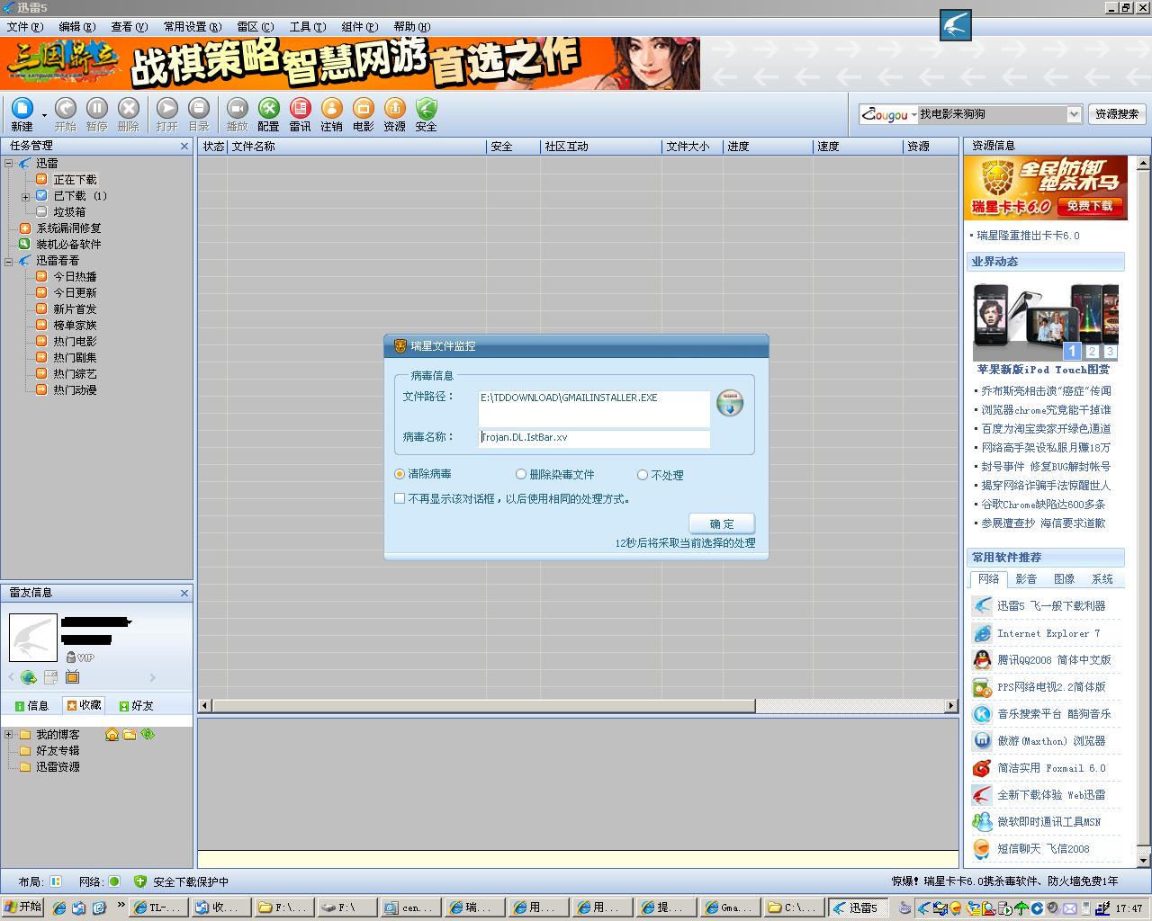This screenshot has width=1152, height=921.
Task: Check the 不再显示该对话框 checkbox
Action: 400,498
